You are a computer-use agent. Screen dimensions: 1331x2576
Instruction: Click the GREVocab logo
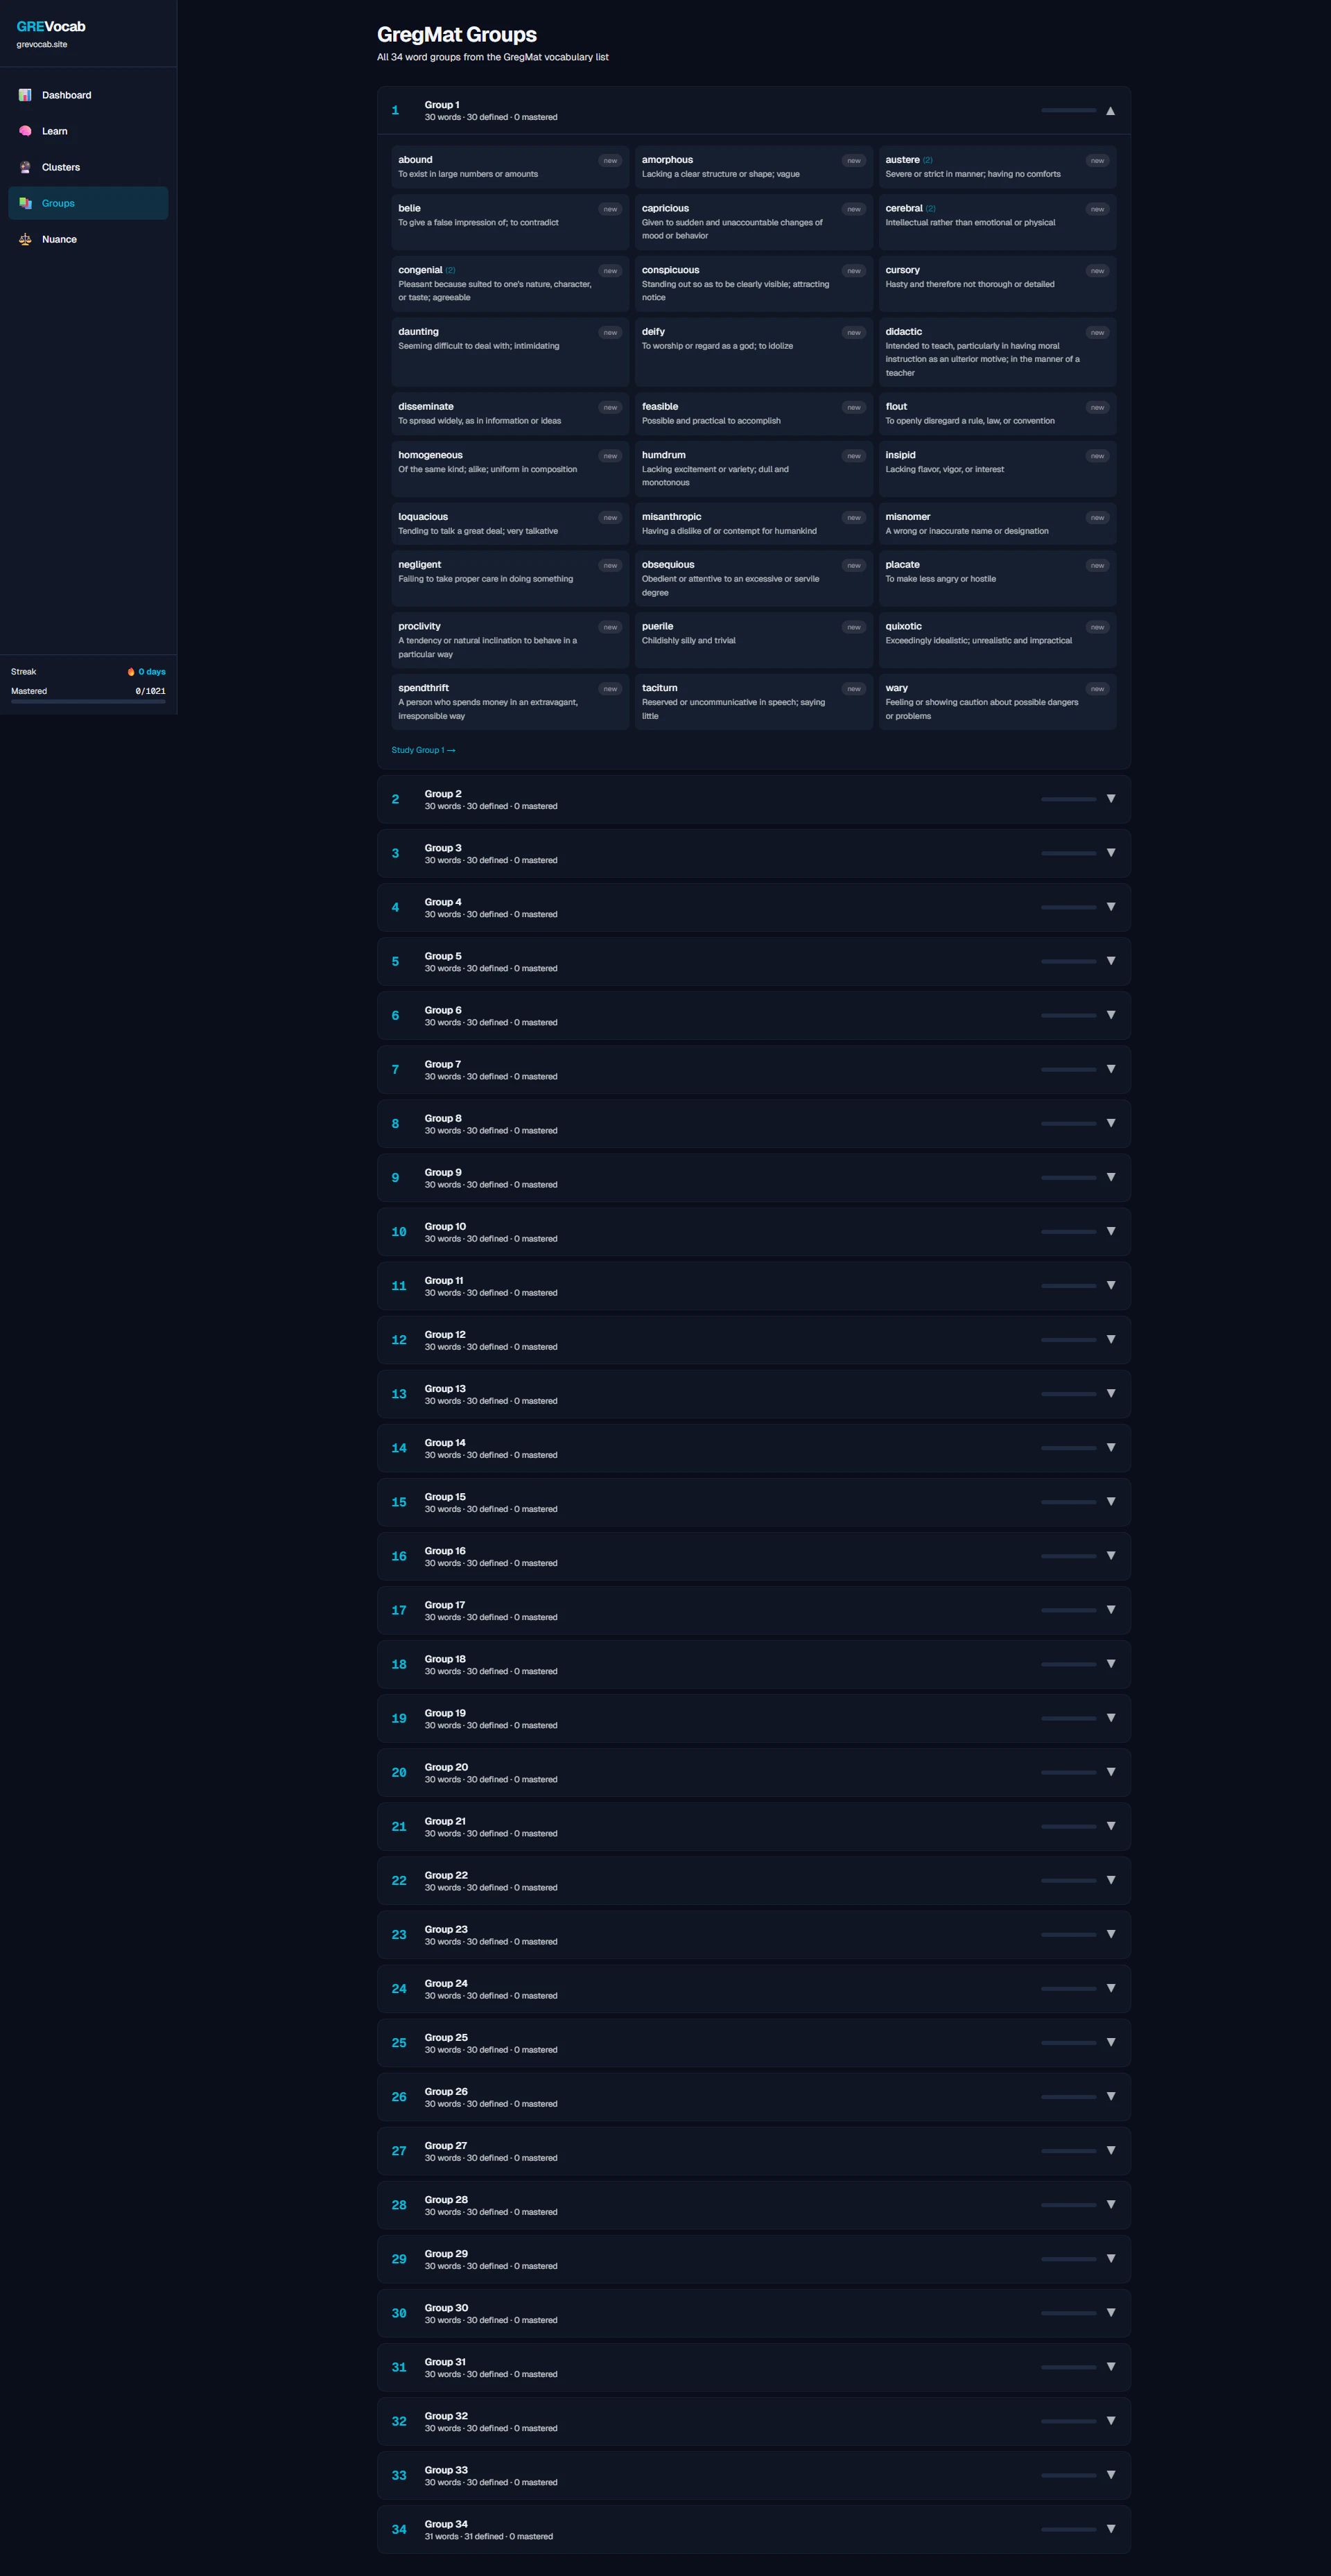[x=51, y=27]
